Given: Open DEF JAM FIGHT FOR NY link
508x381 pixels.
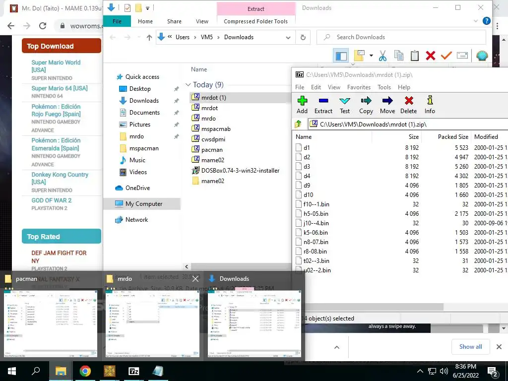Looking at the screenshot, I should coord(59,256).
